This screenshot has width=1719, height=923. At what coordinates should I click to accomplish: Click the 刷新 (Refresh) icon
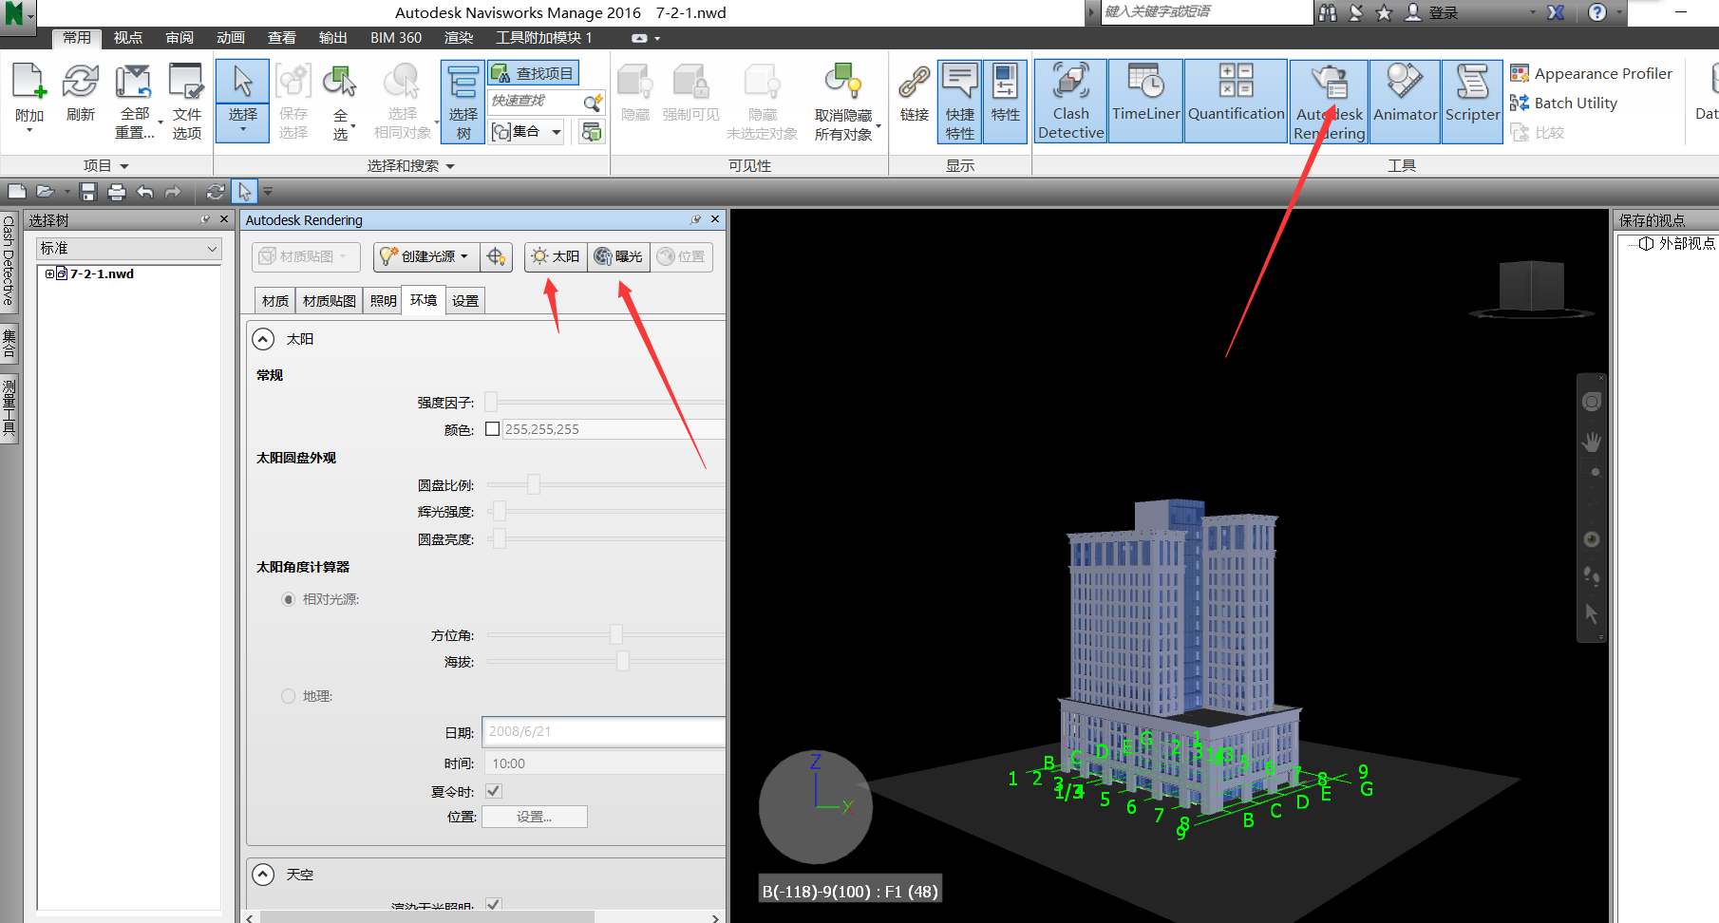click(81, 93)
